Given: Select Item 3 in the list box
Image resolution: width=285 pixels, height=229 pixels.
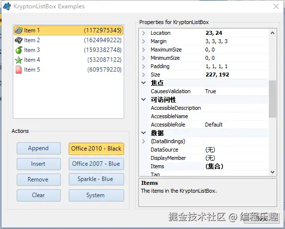Looking at the screenshot, I should 68,50.
